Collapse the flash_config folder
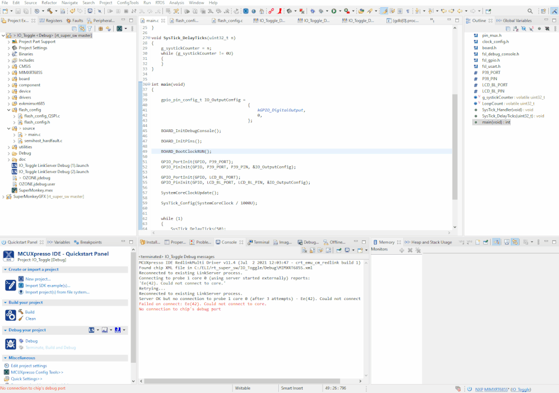The height and width of the screenshot is (393, 559). tap(9, 110)
